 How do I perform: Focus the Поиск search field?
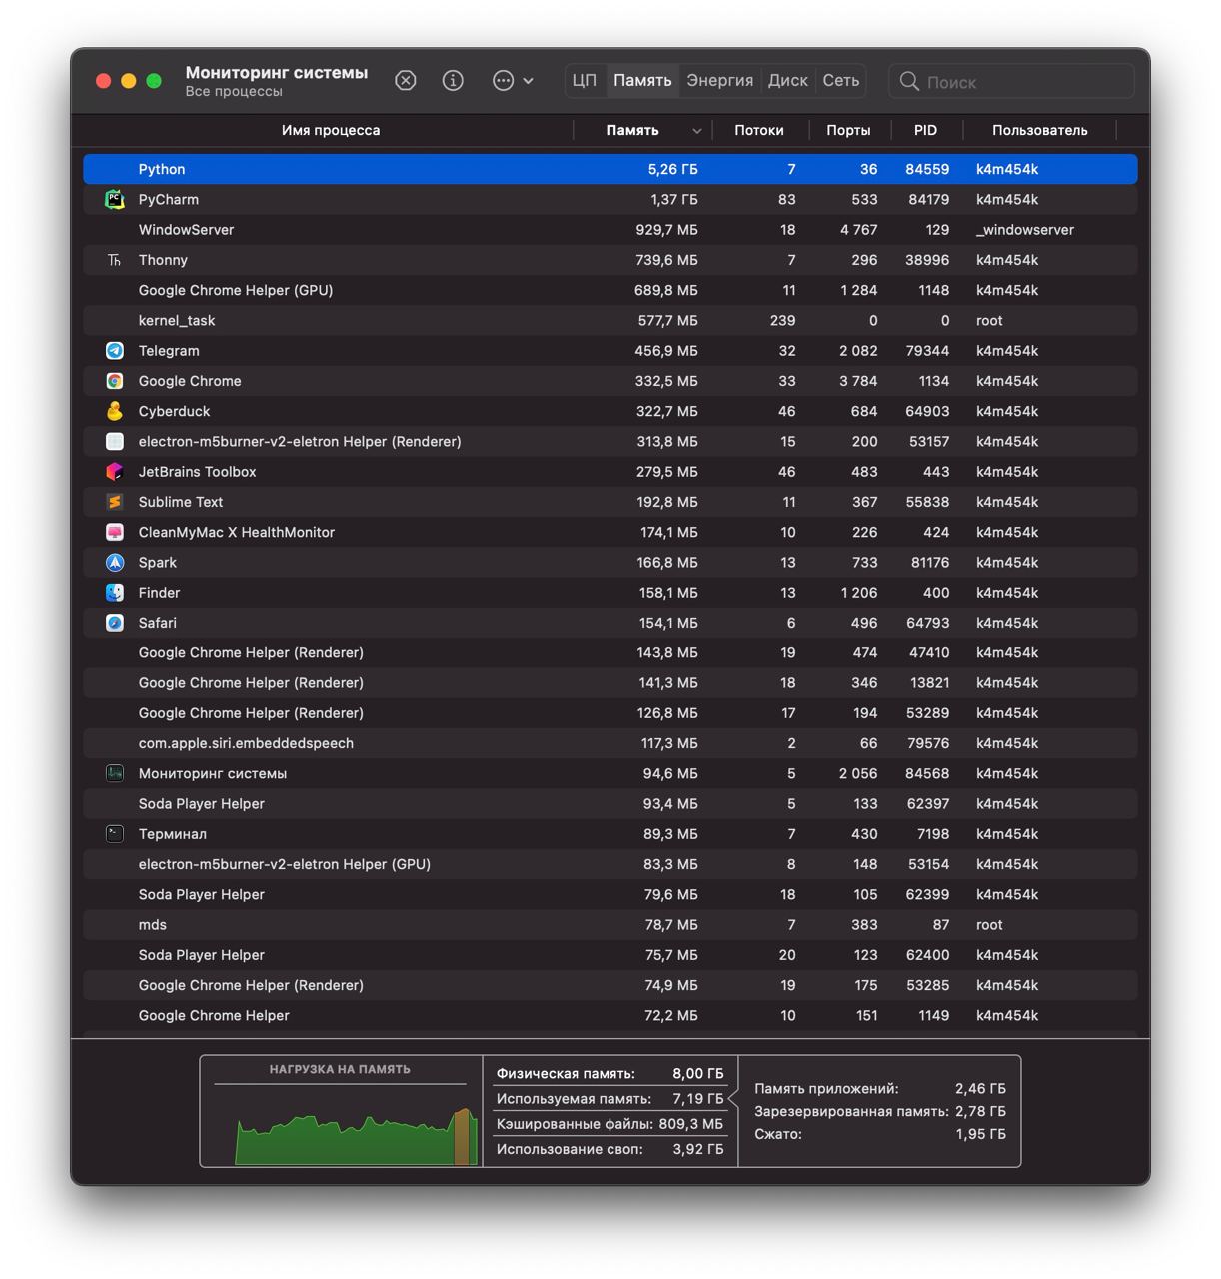click(1011, 81)
